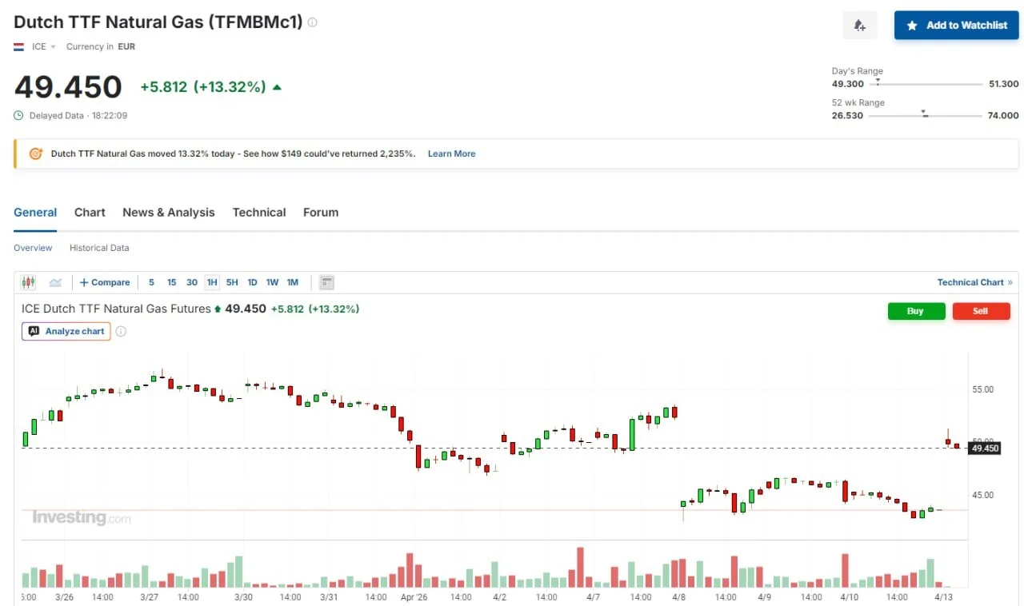This screenshot has width=1024, height=606.
Task: Switch to the General tab
Action: pos(35,213)
